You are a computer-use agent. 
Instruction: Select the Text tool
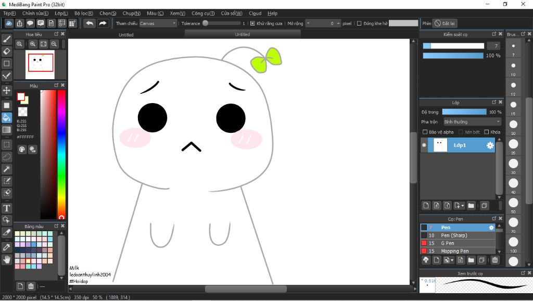[x=6, y=208]
